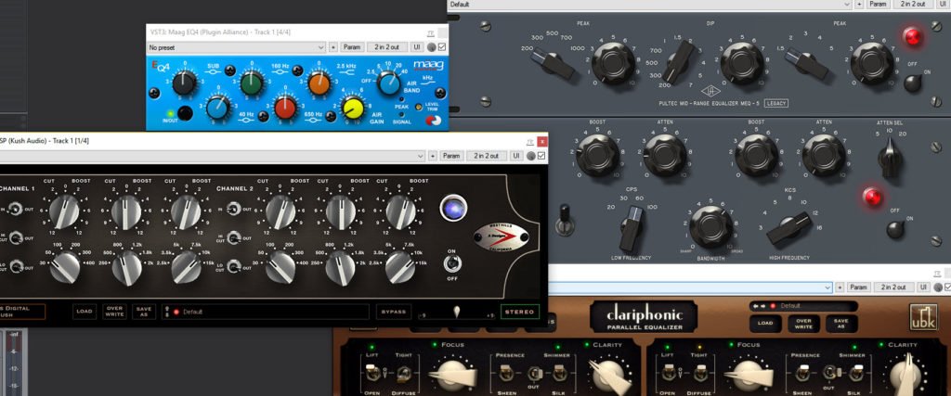
Task: Click the Kush EQ output trim slider handle
Action: pyautogui.click(x=457, y=312)
